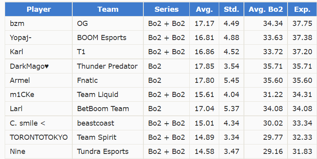Sort by the Exp. column header
Viewport: 317px width, 159px height.
coord(302,9)
